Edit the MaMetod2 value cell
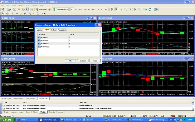195x122 pixels. (x=83, y=44)
